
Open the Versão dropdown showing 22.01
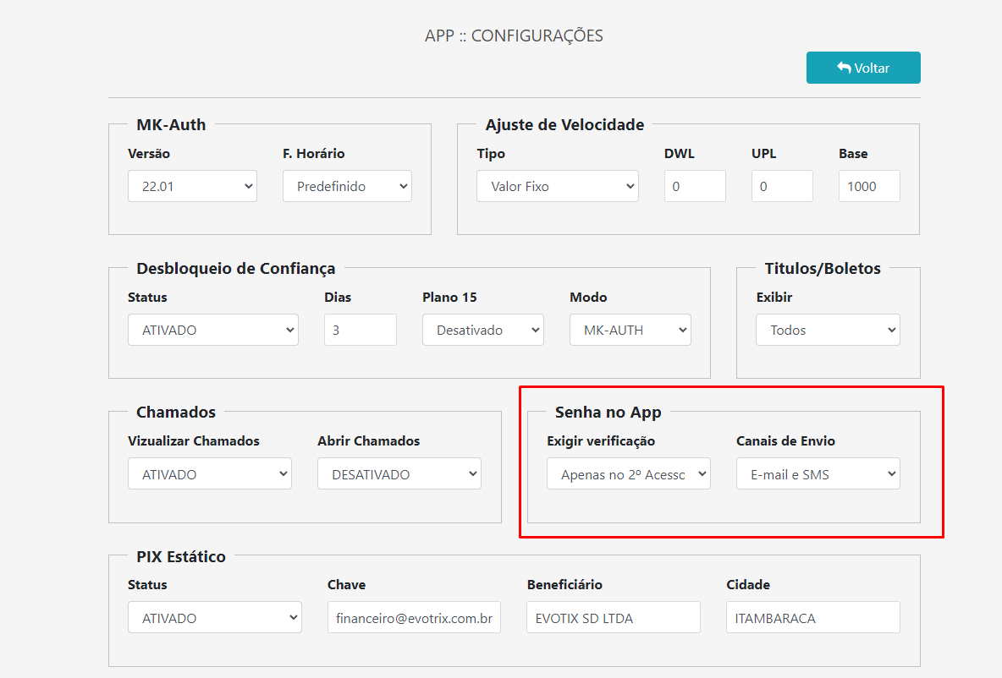tap(192, 186)
